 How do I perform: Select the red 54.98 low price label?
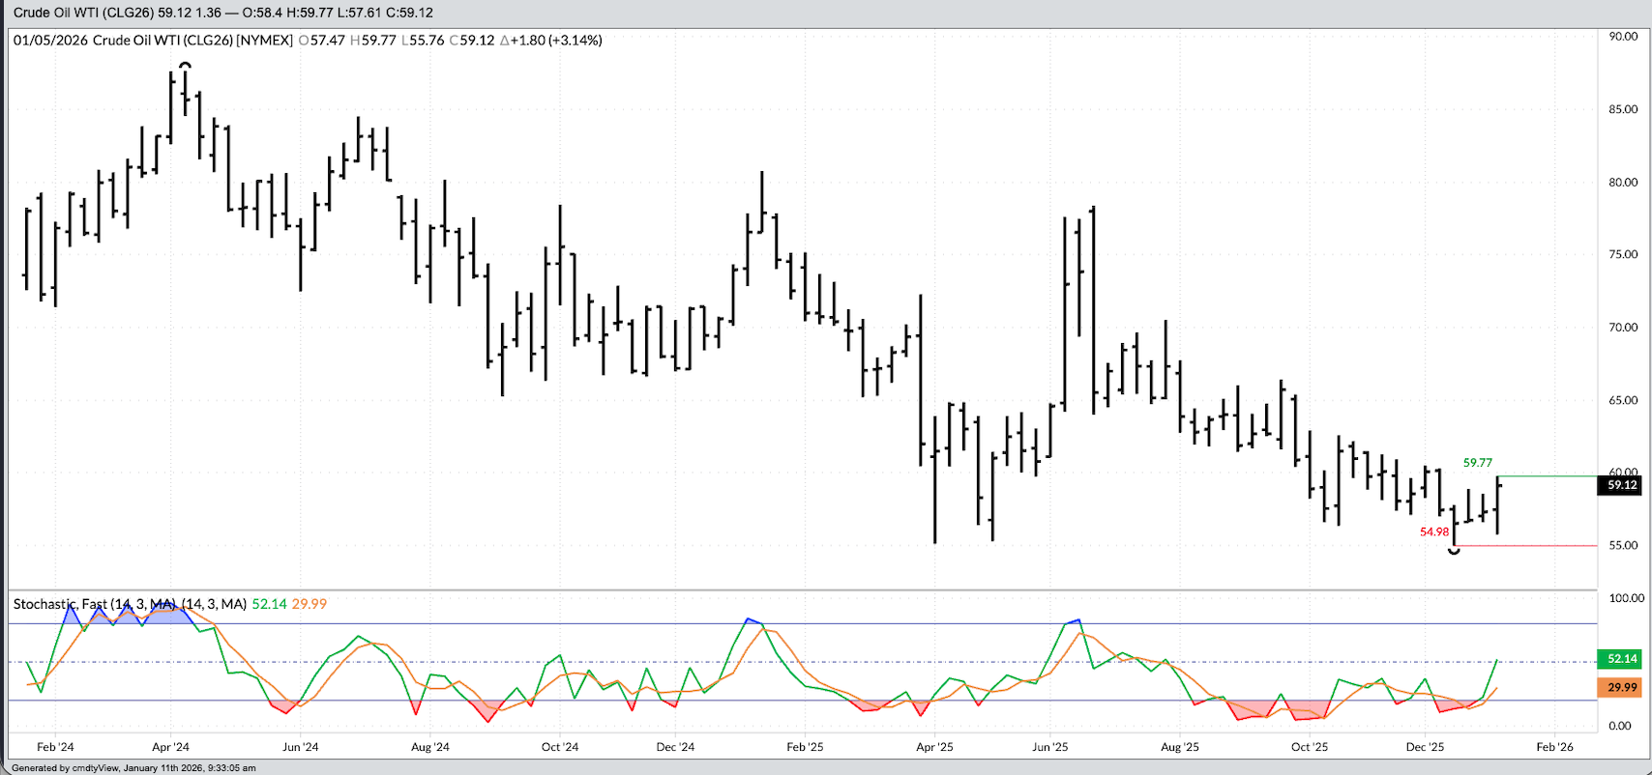coord(1434,532)
